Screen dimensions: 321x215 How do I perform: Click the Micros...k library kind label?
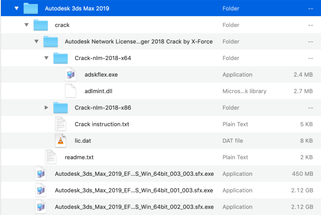(x=244, y=91)
